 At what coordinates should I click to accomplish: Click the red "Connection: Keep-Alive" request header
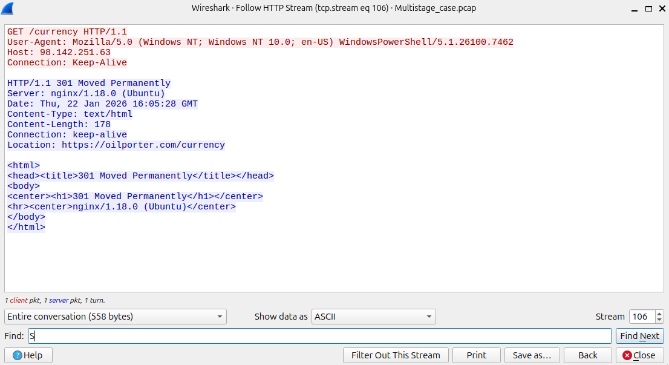[67, 63]
